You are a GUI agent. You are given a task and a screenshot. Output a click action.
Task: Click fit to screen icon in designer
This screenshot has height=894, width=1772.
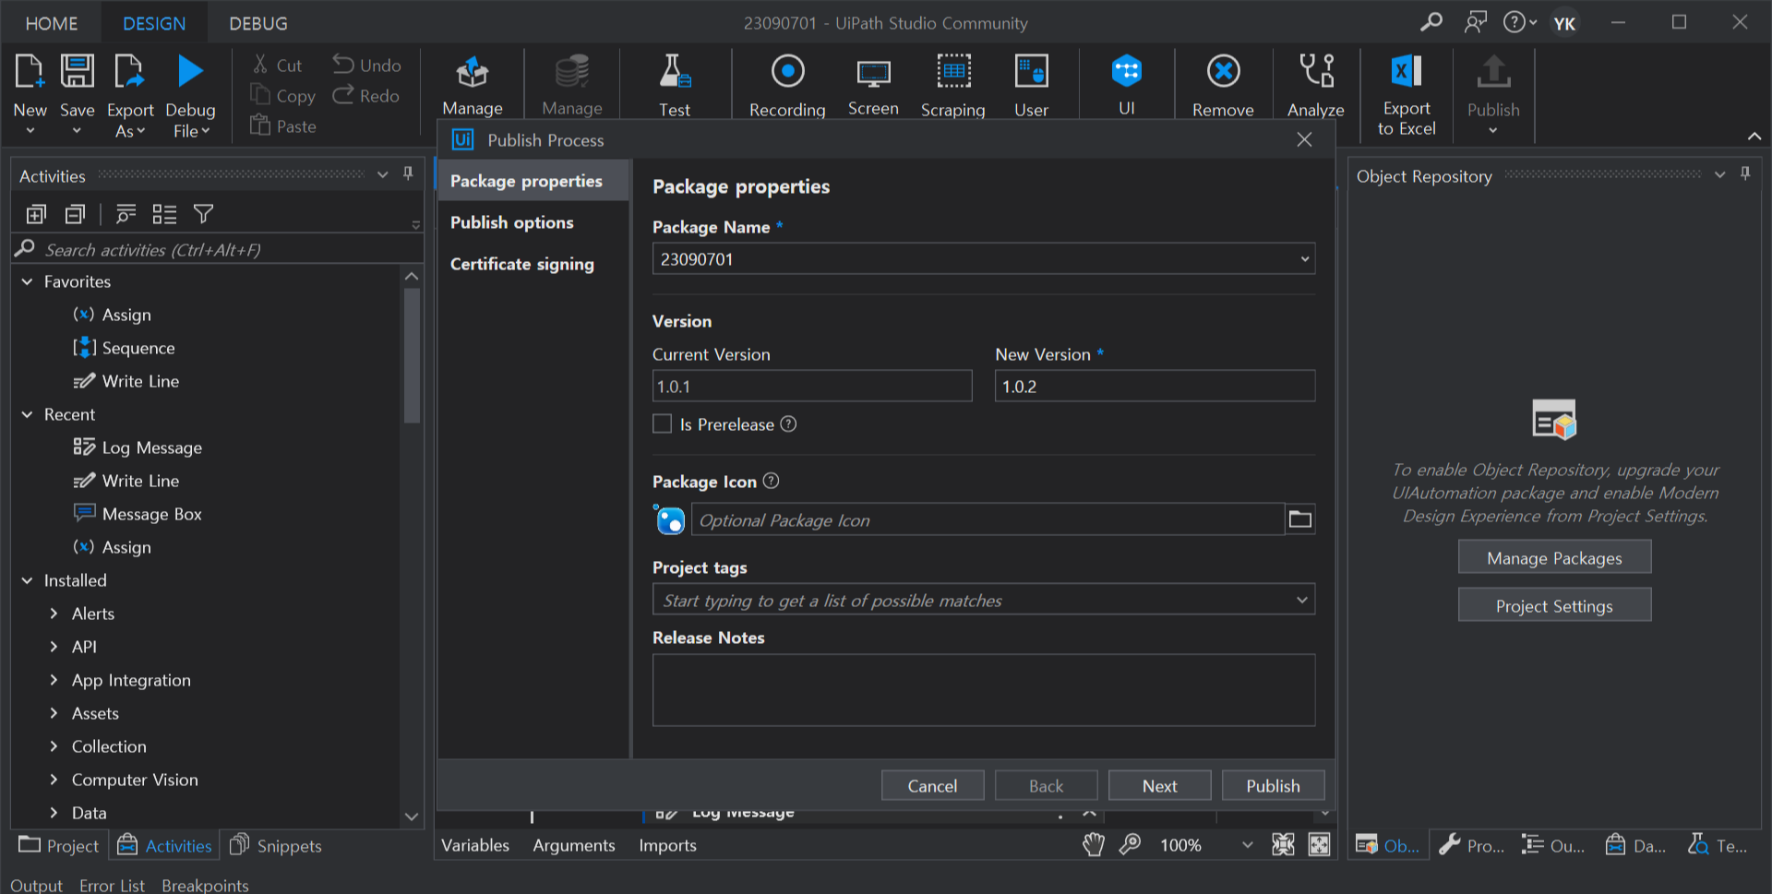pyautogui.click(x=1283, y=844)
